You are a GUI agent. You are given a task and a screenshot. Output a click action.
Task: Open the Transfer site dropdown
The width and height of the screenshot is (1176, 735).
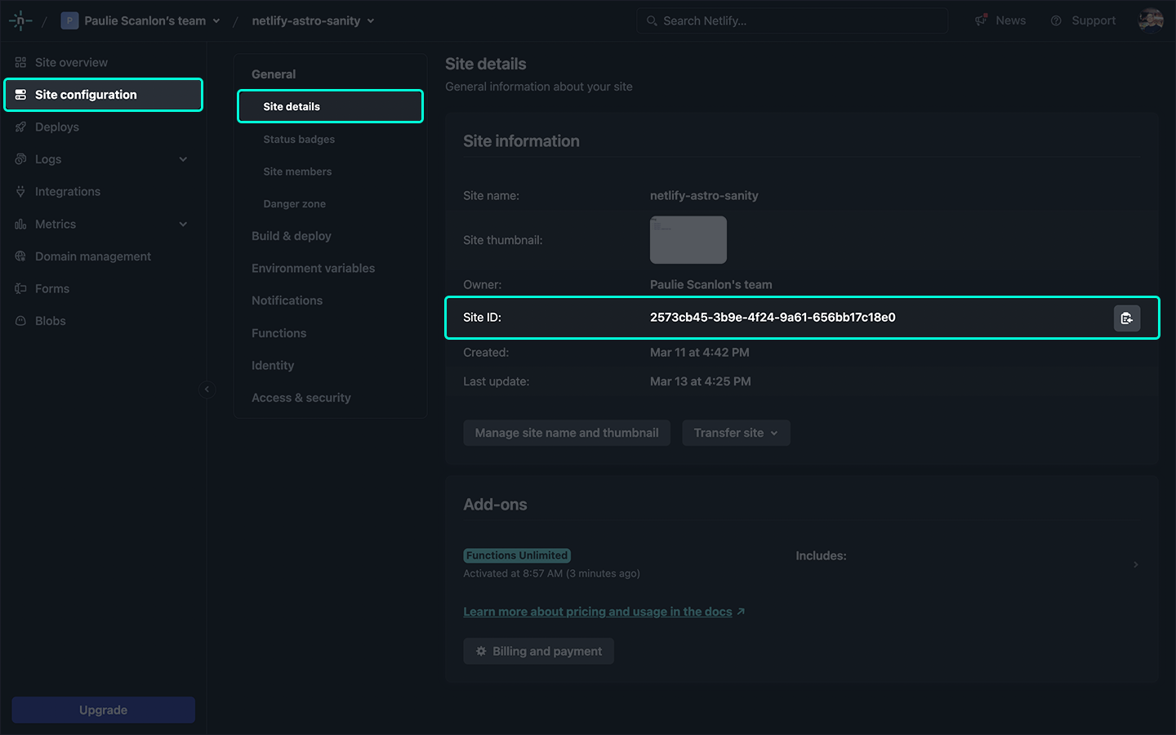(736, 433)
